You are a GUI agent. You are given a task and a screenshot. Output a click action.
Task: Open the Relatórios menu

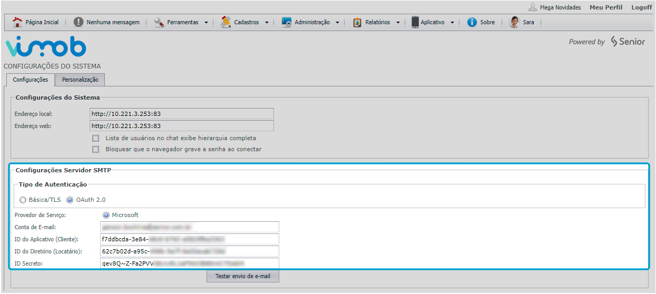click(376, 22)
